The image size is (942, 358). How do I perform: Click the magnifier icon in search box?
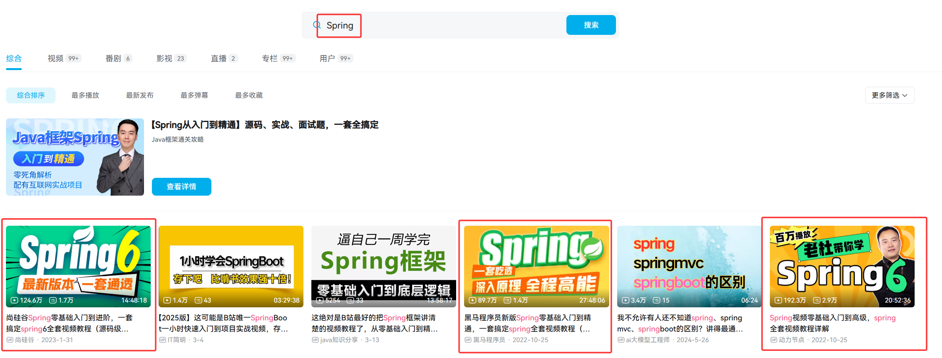[317, 25]
